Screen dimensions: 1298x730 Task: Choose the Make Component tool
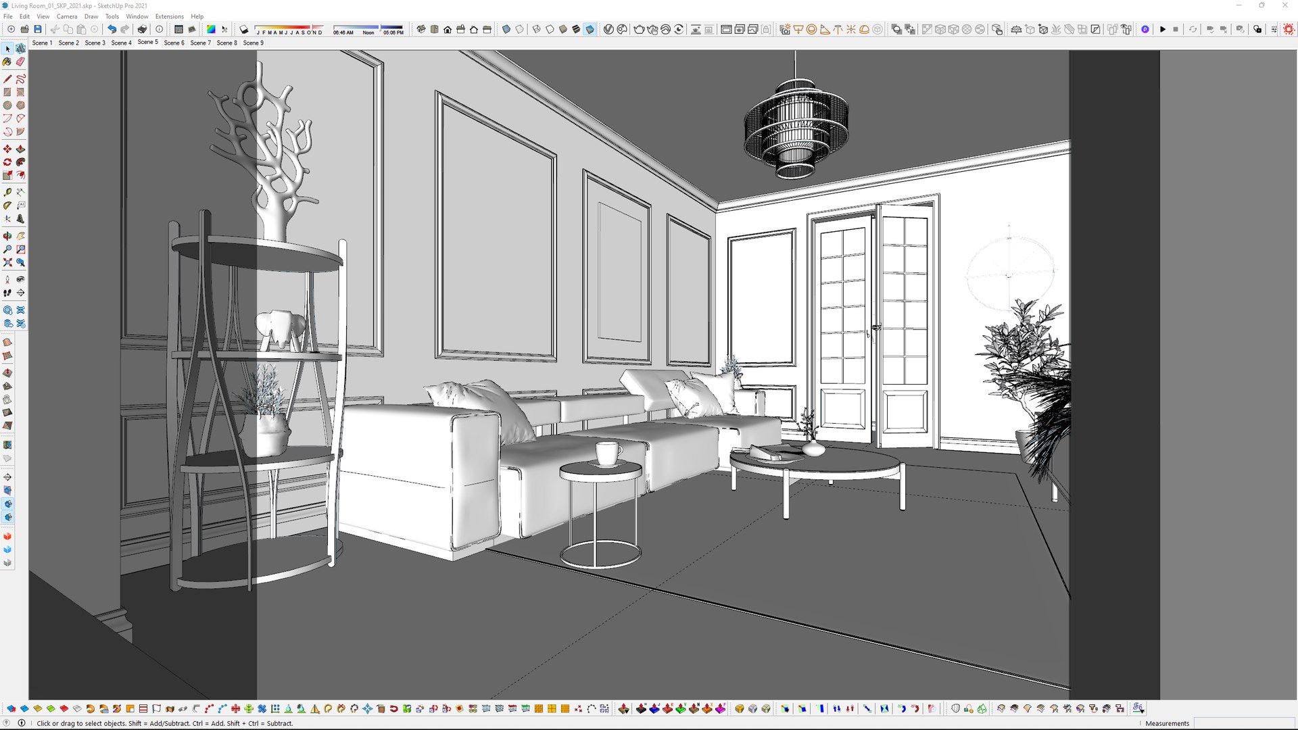click(21, 49)
